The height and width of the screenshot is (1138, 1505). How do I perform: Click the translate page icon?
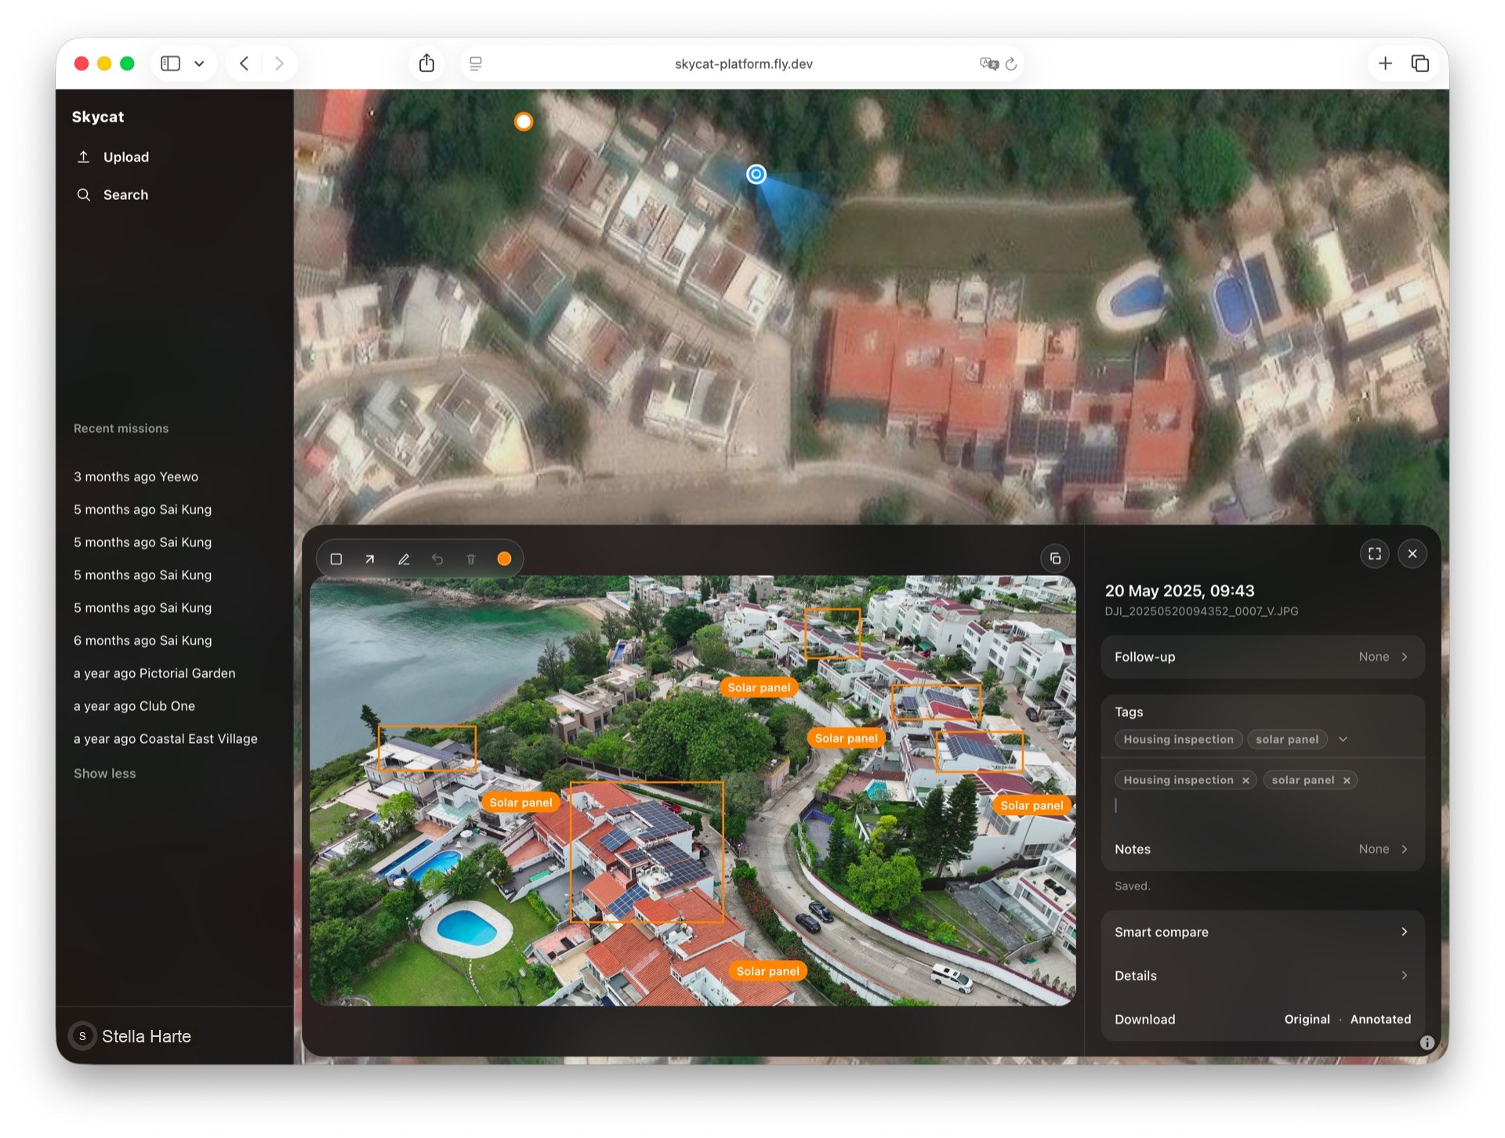point(989,64)
